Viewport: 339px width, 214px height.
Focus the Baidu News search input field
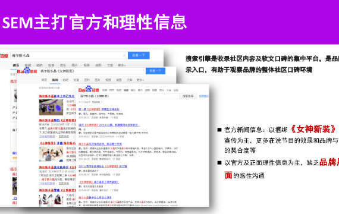[92, 71]
